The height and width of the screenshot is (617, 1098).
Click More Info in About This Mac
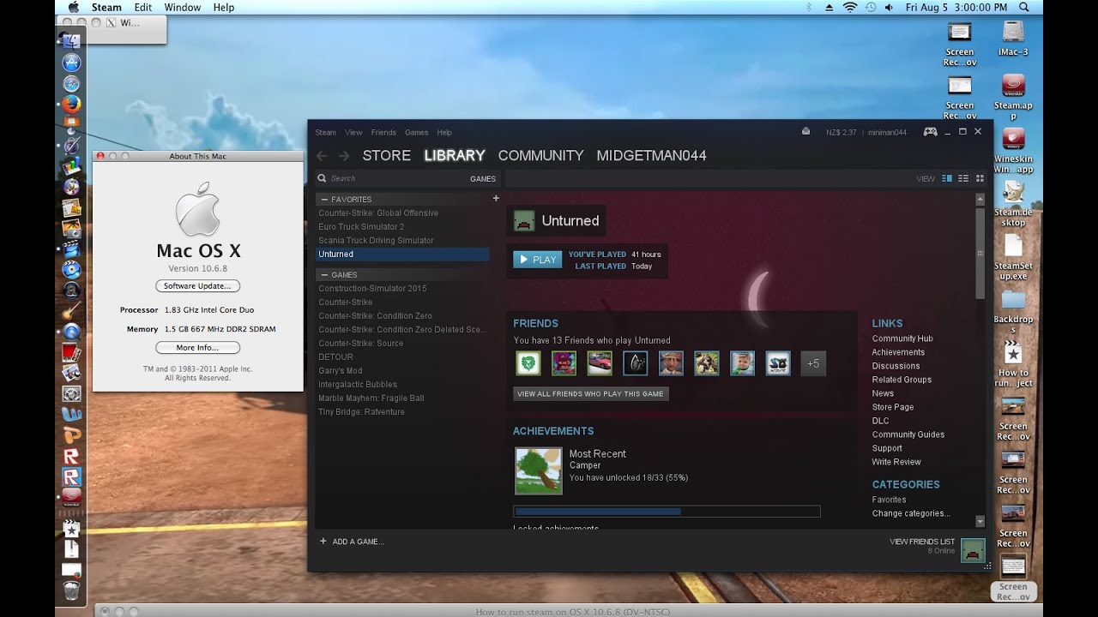tap(197, 348)
